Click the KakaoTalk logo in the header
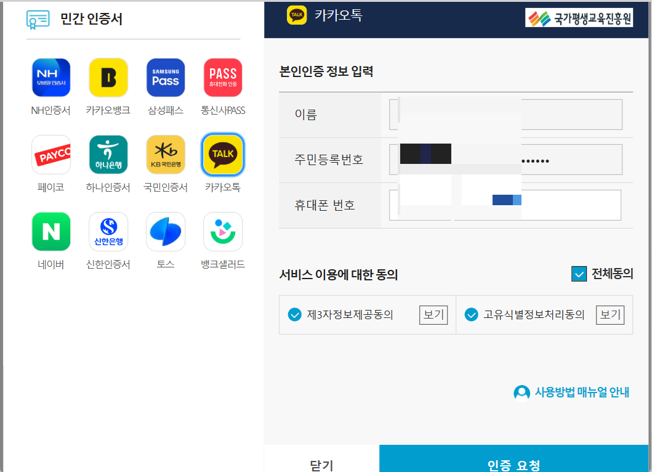The height and width of the screenshot is (472, 652). point(297,15)
